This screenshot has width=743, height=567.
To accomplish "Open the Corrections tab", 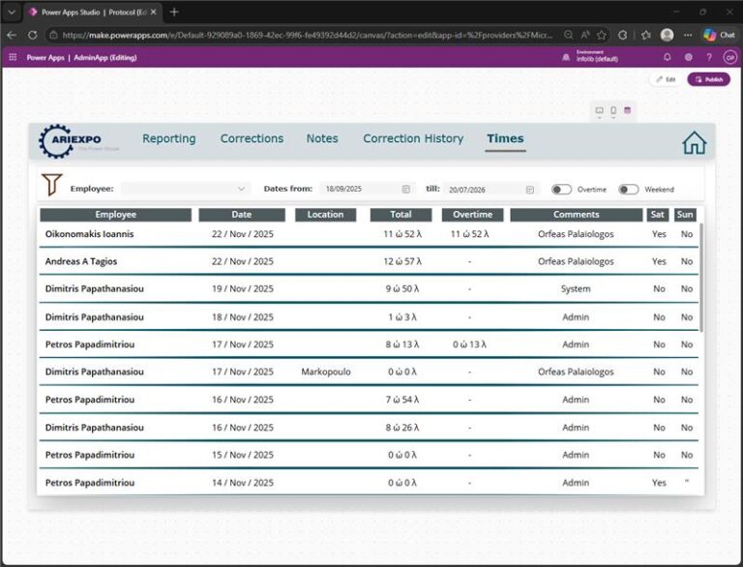I will [x=252, y=138].
